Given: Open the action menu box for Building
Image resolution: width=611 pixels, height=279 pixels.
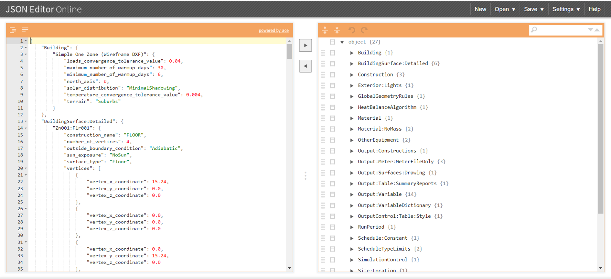Looking at the screenshot, I should pos(332,53).
